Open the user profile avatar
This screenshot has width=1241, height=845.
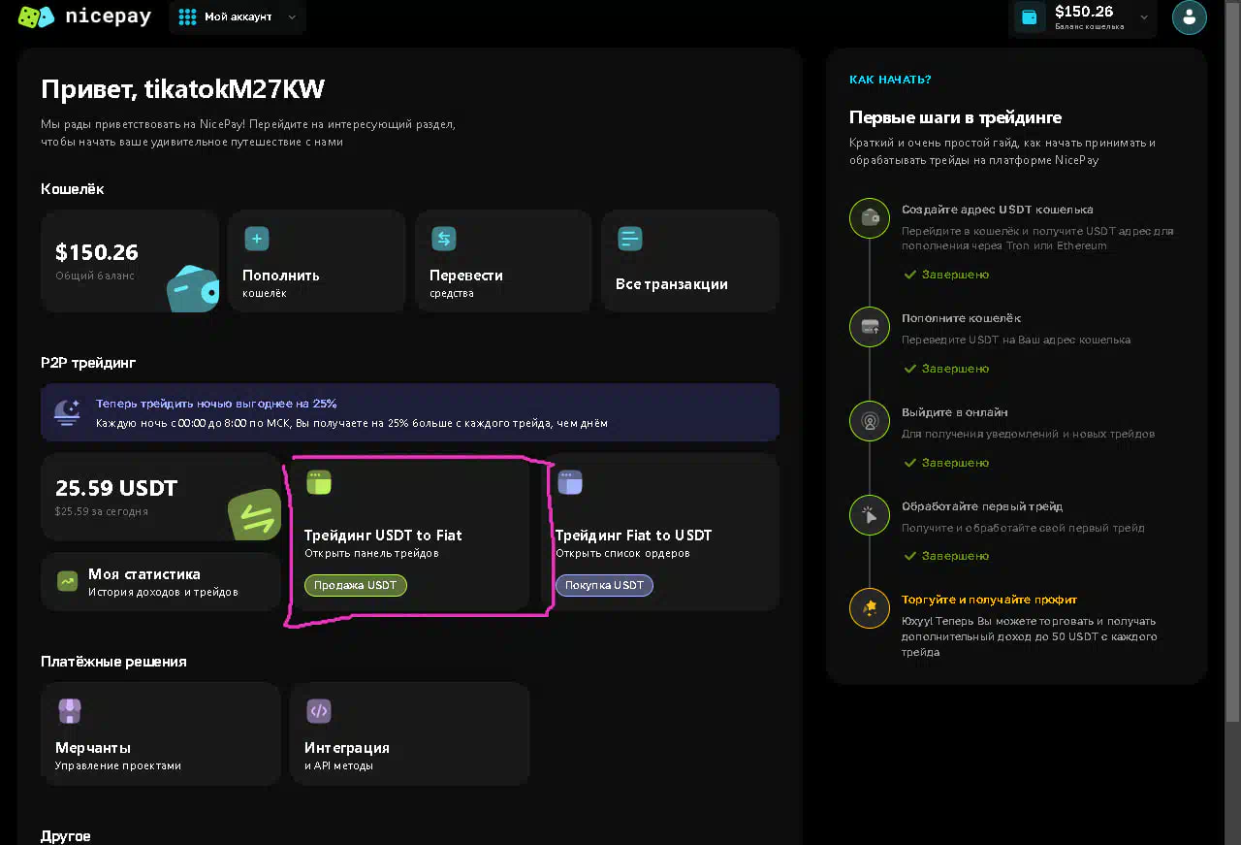coord(1190,17)
